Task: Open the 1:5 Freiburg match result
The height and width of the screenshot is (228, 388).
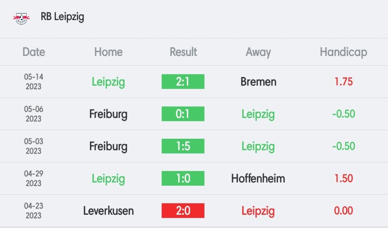Action: click(x=183, y=146)
